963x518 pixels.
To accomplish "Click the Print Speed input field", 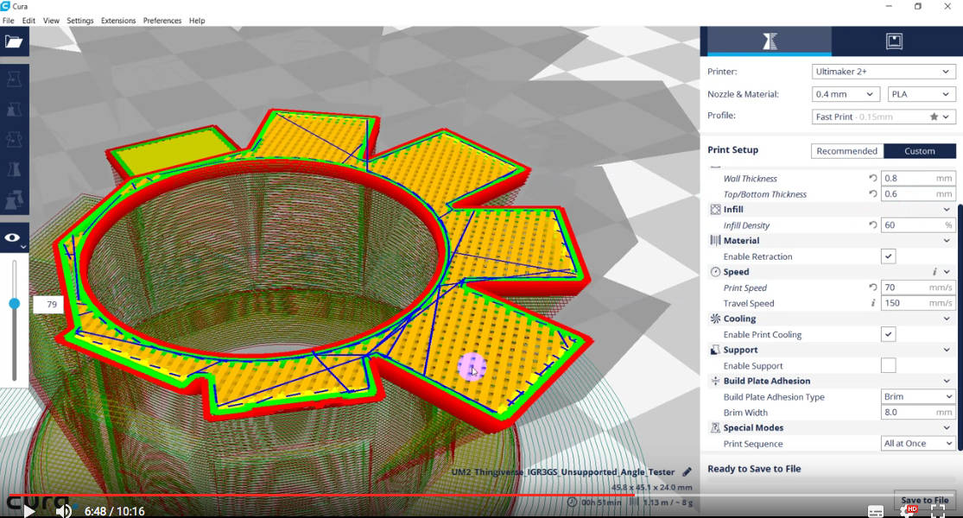I will pyautogui.click(x=917, y=287).
